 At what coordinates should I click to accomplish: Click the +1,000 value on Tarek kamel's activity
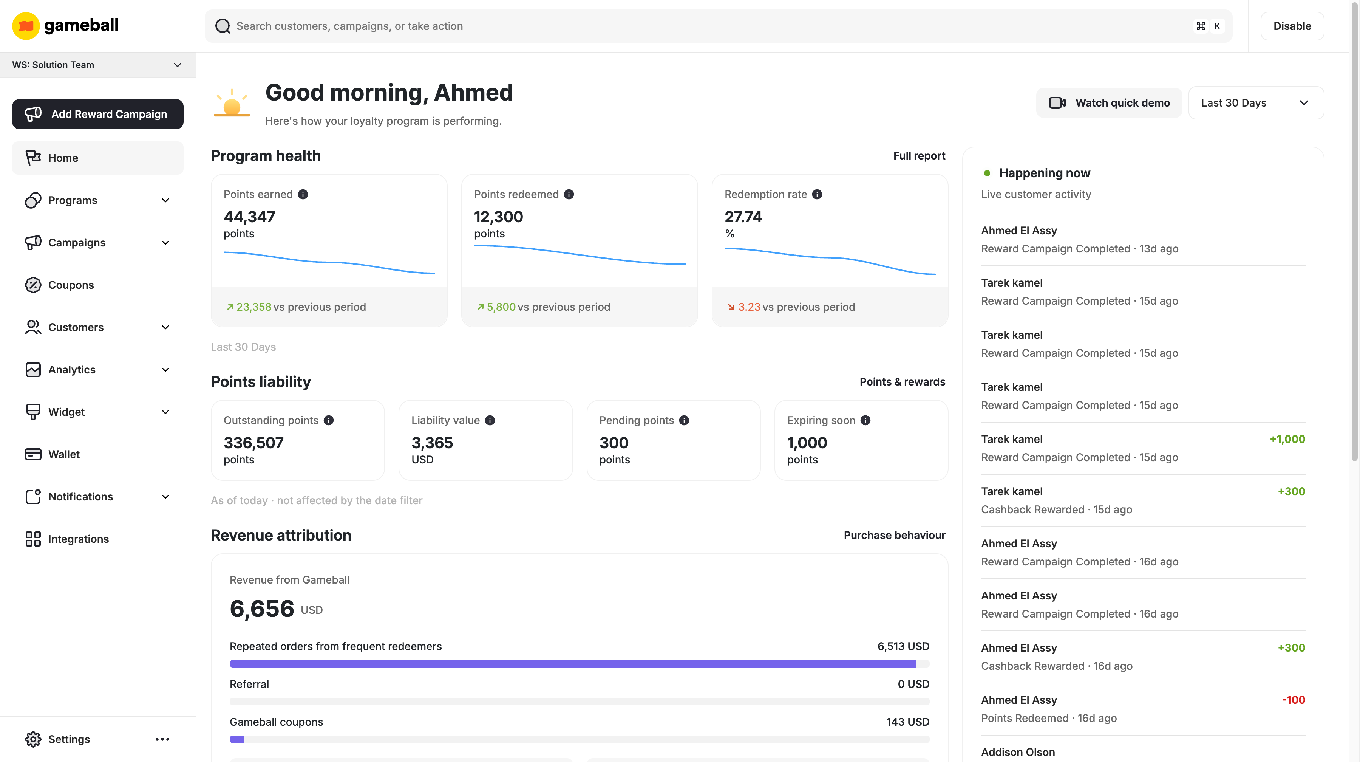(1287, 439)
